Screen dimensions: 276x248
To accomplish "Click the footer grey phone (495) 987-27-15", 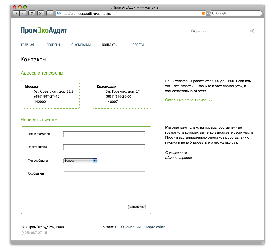I will coord(34,233).
